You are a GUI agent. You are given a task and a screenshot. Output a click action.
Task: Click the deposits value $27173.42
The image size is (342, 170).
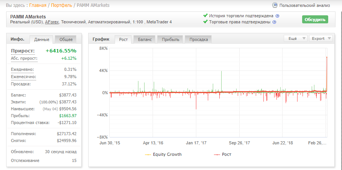(x=67, y=134)
